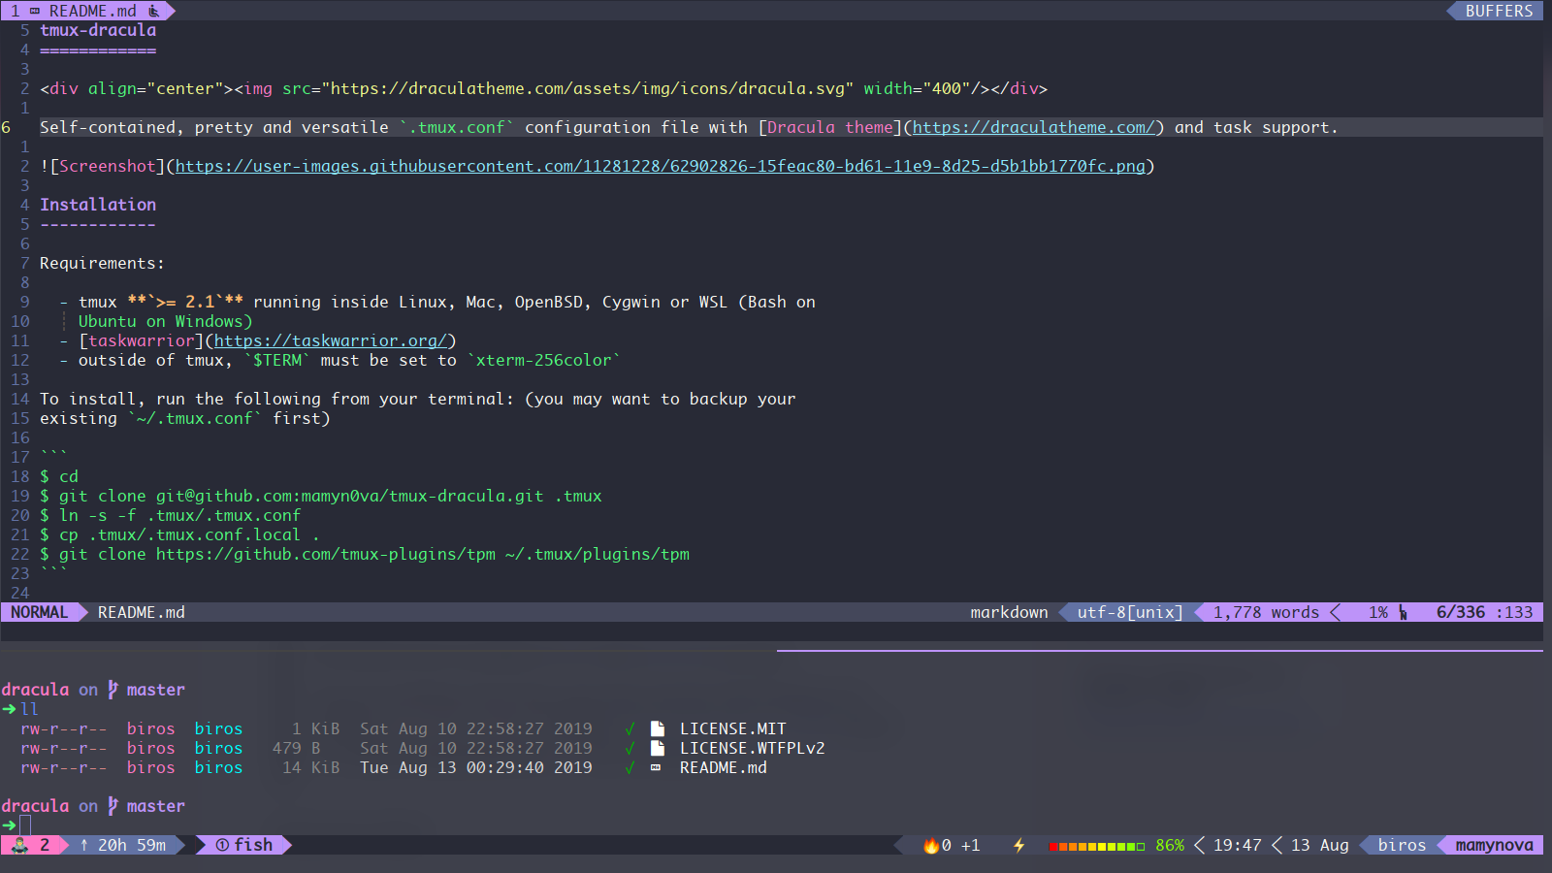
Task: Click README.md in the file listing
Action: [x=723, y=767]
